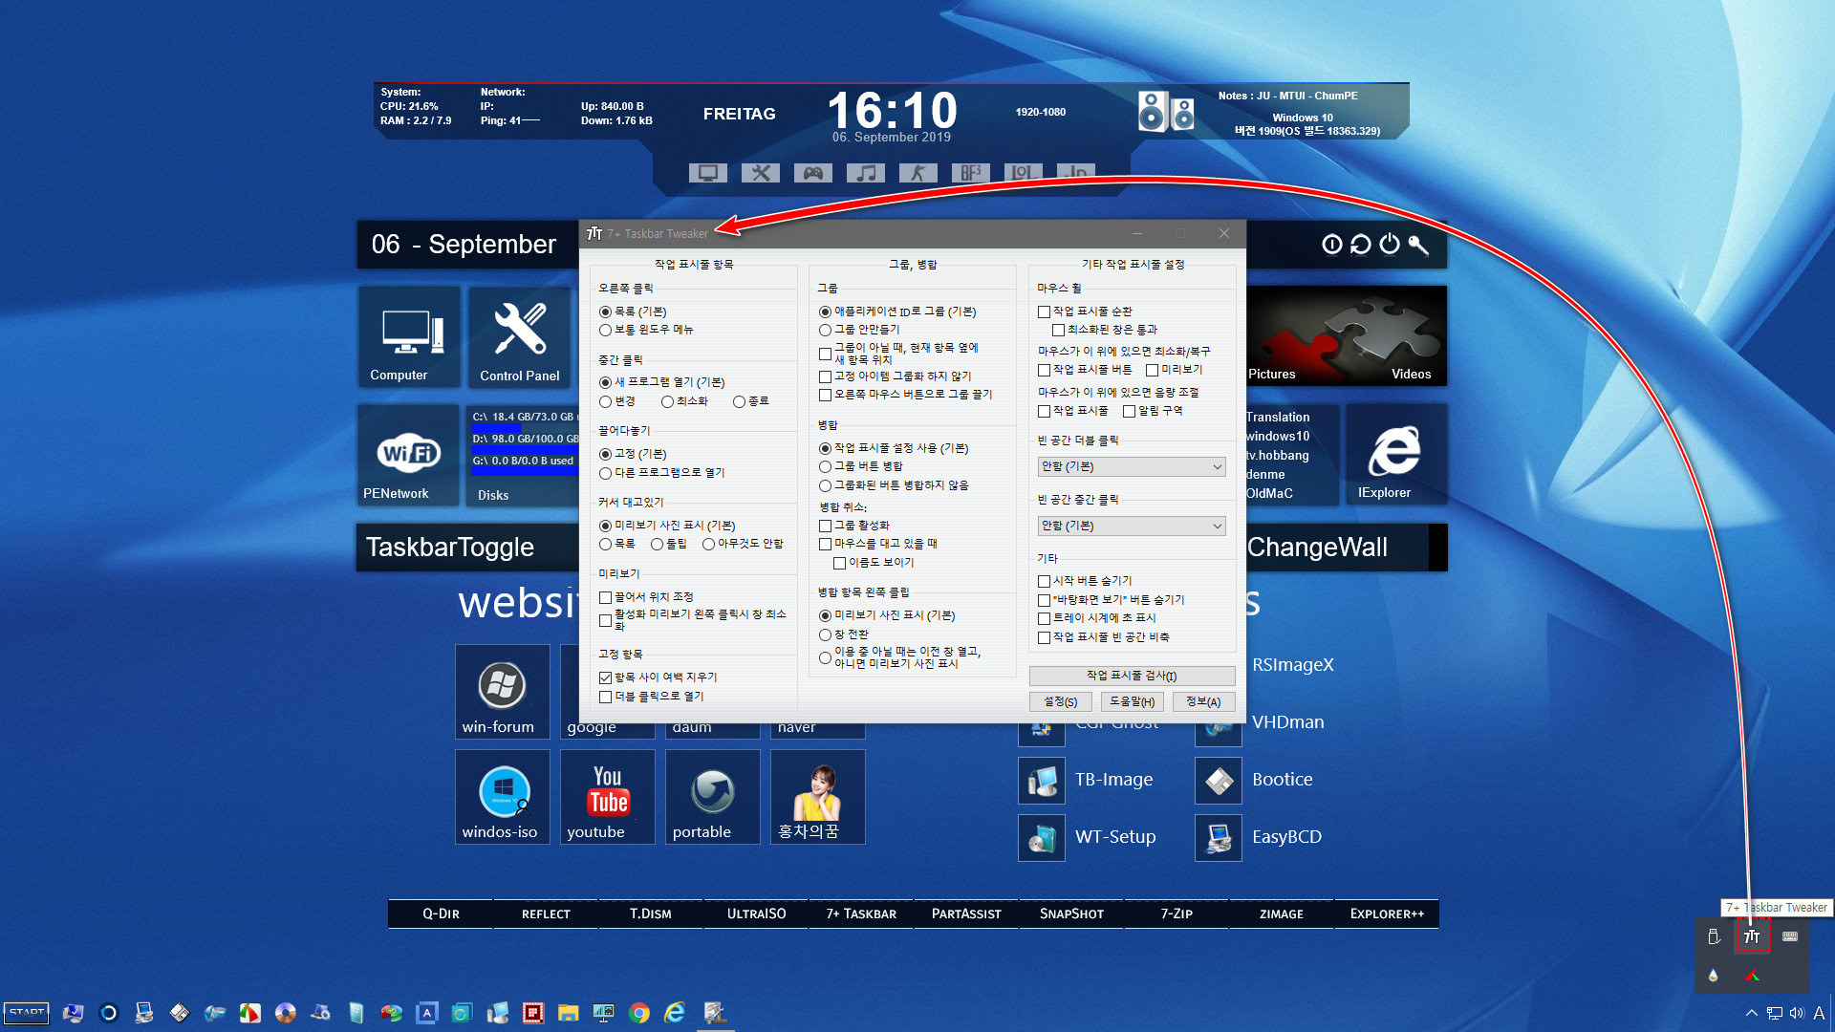
Task: Enable '작업 표시줄 순환' checkbox
Action: pos(1044,312)
